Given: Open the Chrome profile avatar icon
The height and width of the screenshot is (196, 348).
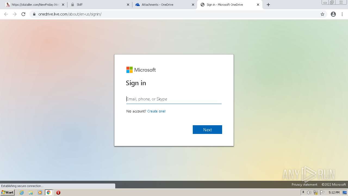Looking at the screenshot, I should 333,14.
